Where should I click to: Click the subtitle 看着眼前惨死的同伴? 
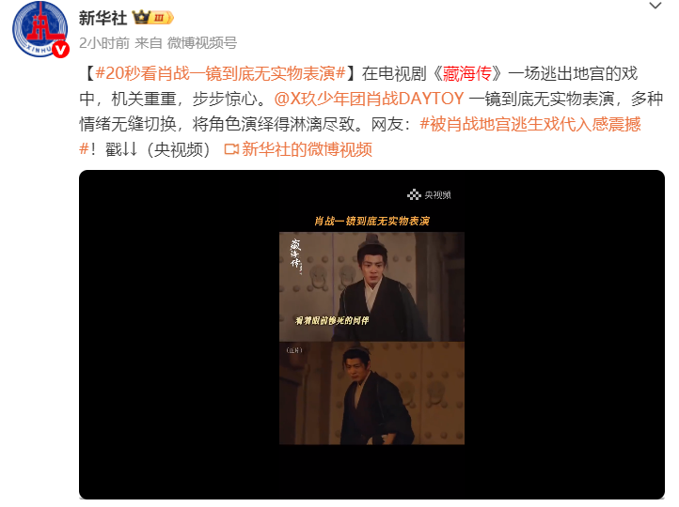(x=332, y=320)
